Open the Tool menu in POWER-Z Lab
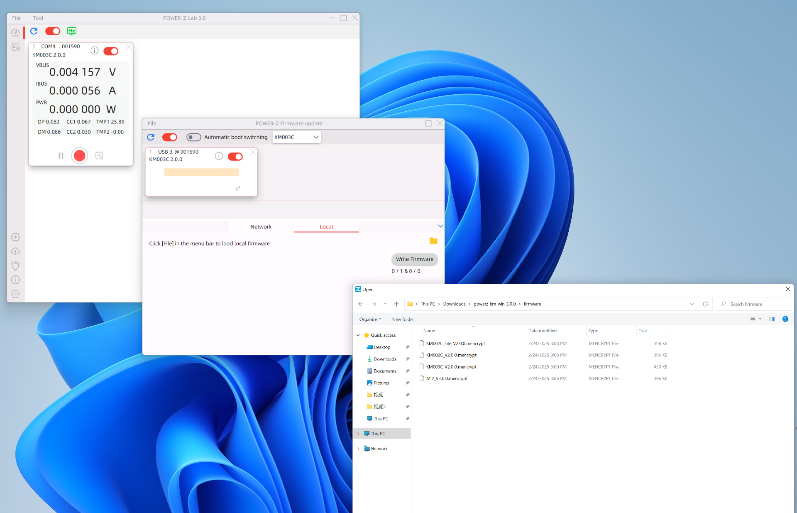The image size is (797, 513). point(38,18)
